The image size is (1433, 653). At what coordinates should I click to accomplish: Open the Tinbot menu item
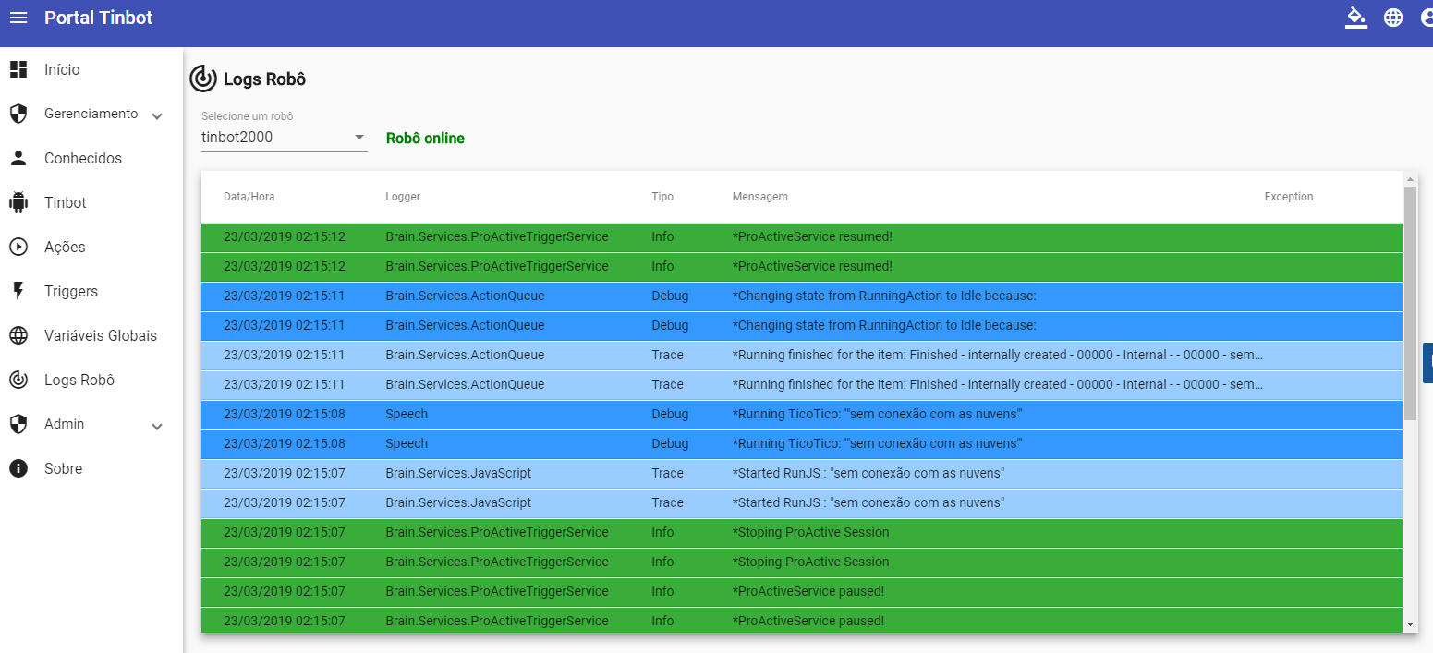tap(66, 202)
